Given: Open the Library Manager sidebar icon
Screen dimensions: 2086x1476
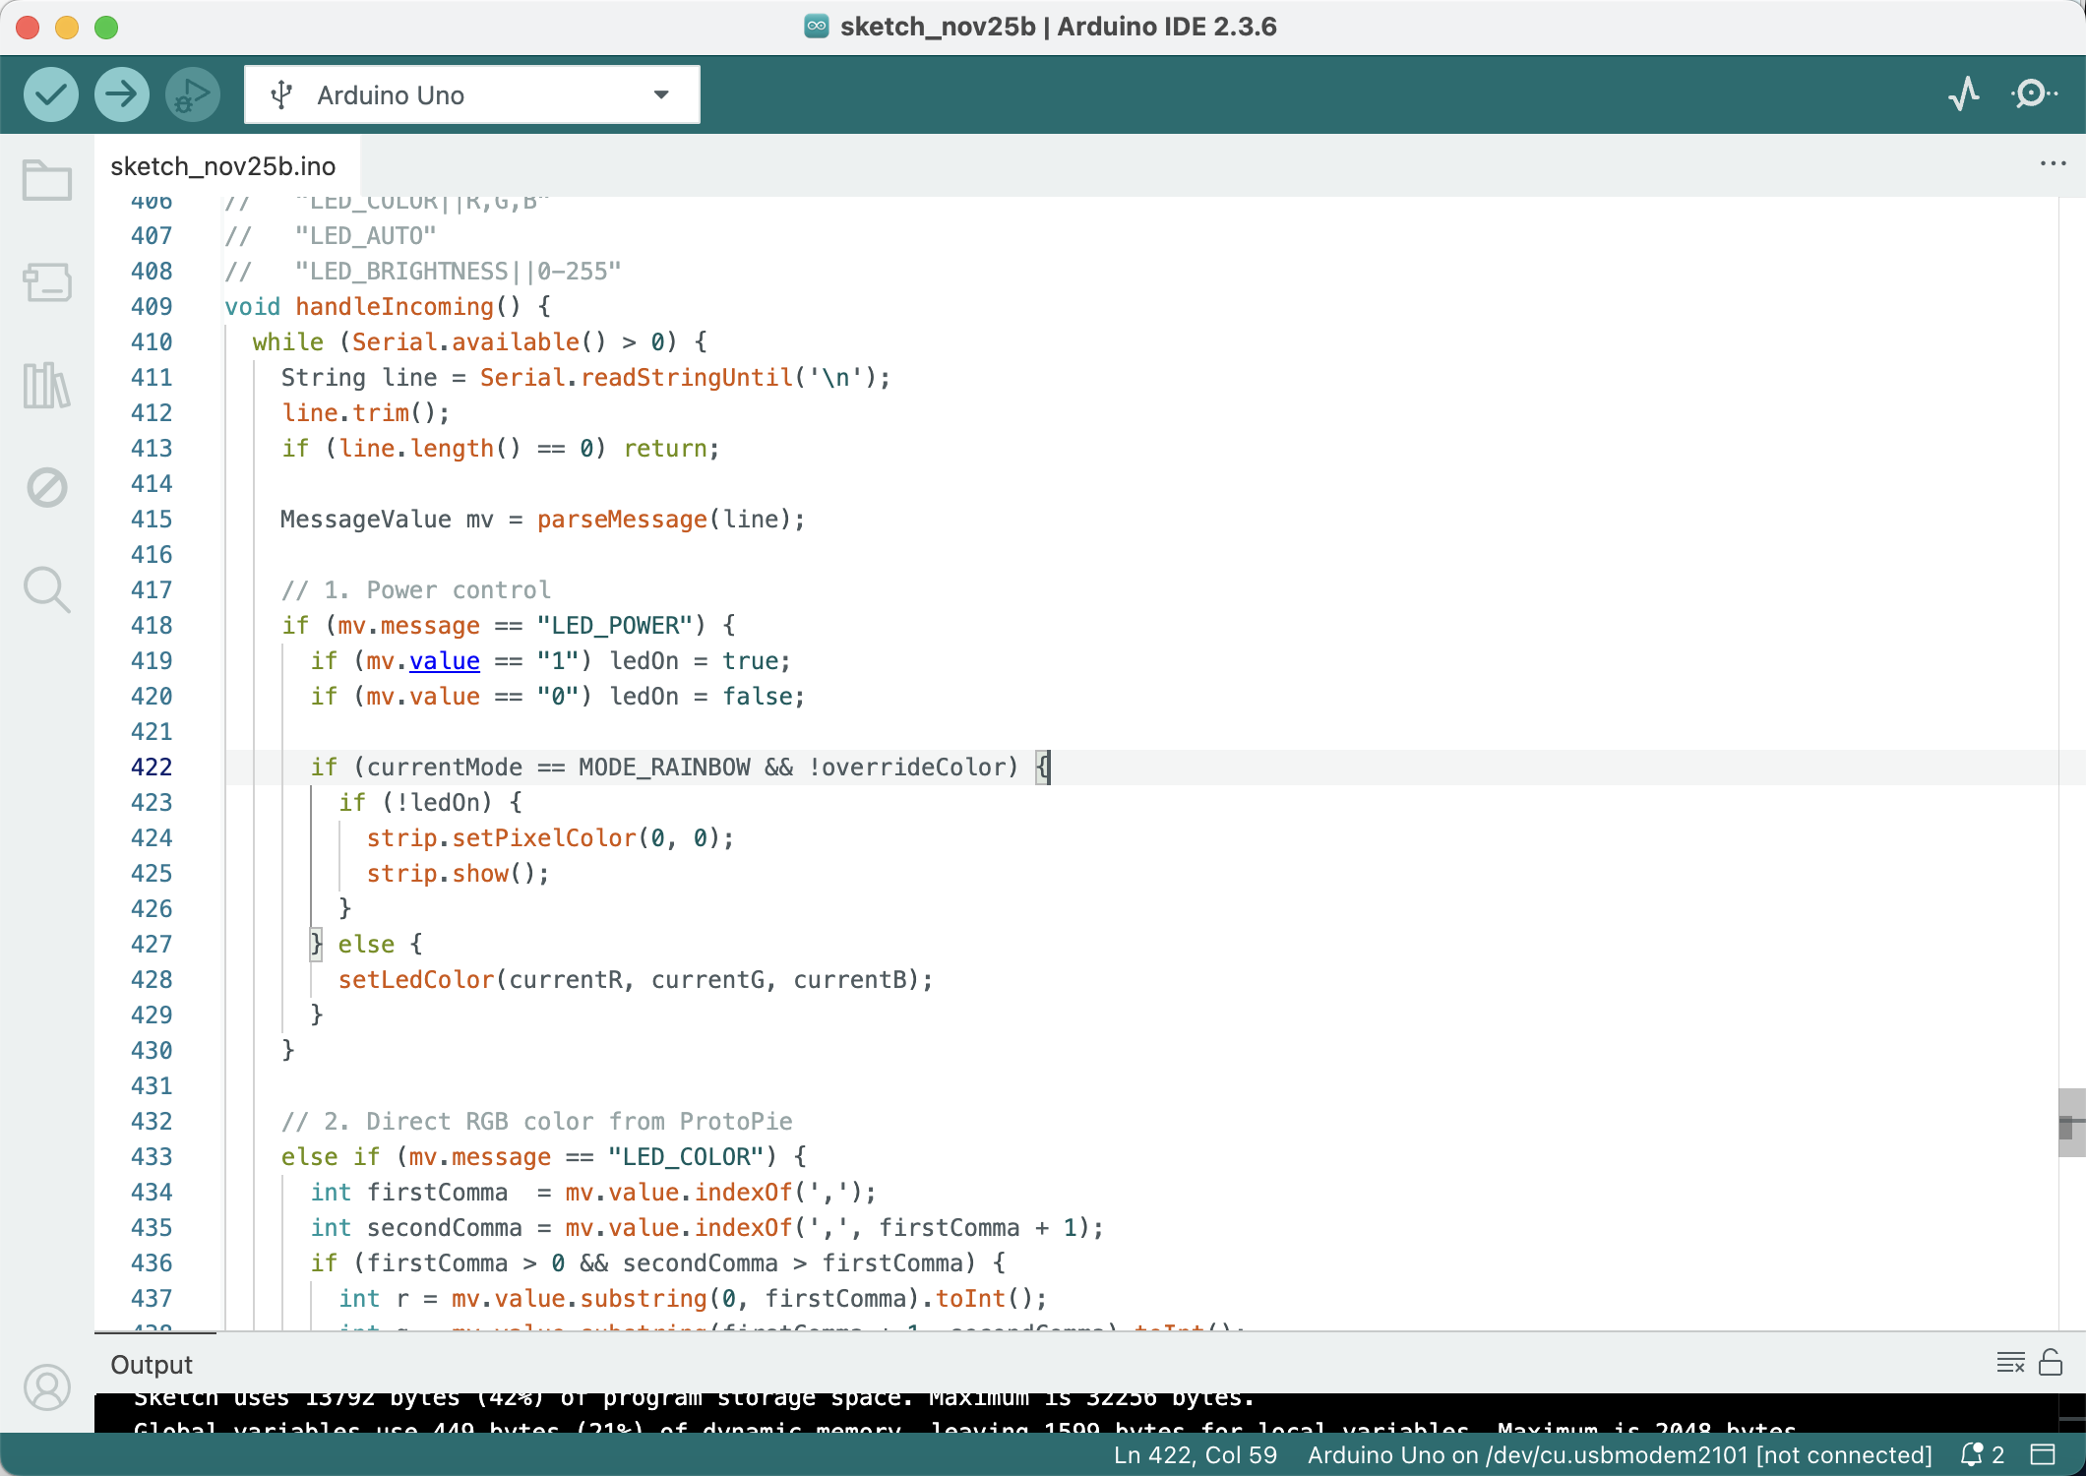Looking at the screenshot, I should [x=46, y=386].
